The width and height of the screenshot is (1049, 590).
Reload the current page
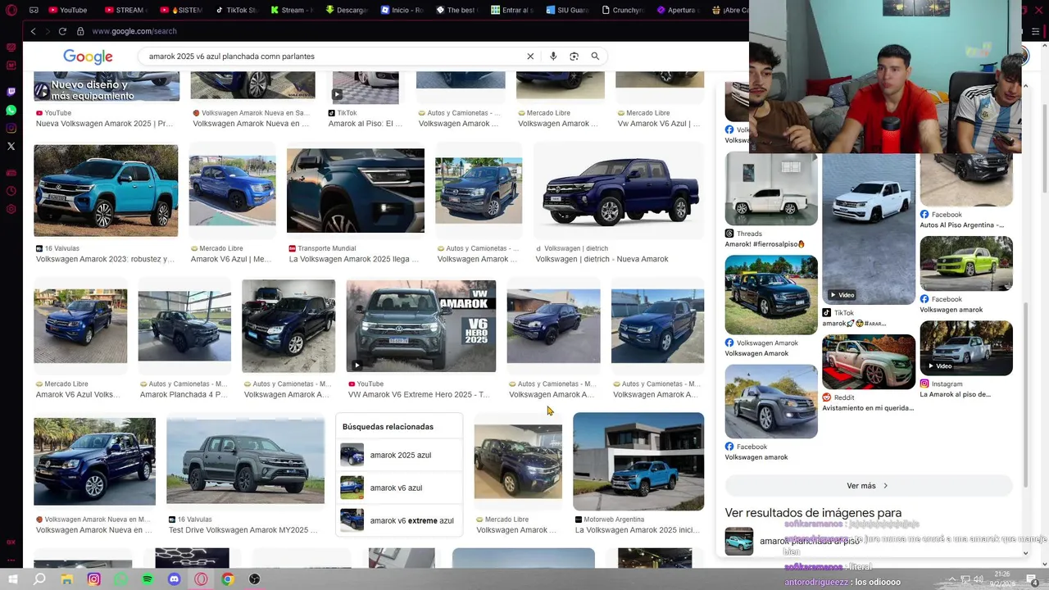click(x=62, y=31)
